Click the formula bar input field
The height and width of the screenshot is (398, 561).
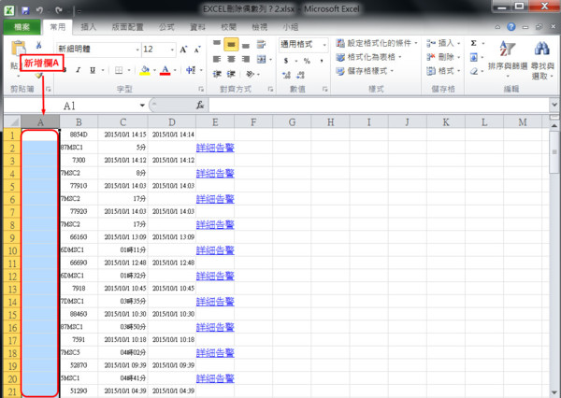380,106
